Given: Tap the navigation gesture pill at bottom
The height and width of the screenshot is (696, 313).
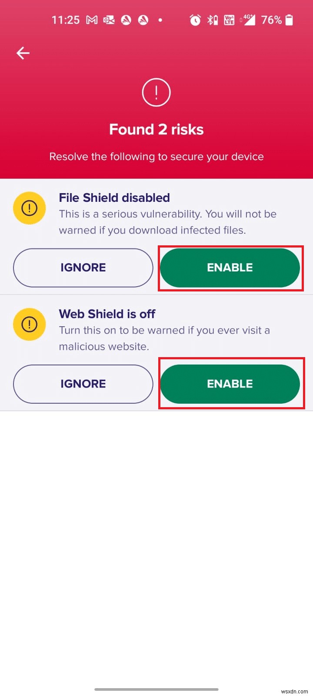Looking at the screenshot, I should tap(156, 689).
